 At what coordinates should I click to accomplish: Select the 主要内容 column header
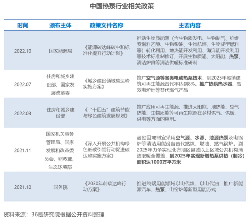[190, 25]
